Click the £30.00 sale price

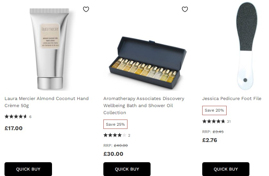coord(113,154)
